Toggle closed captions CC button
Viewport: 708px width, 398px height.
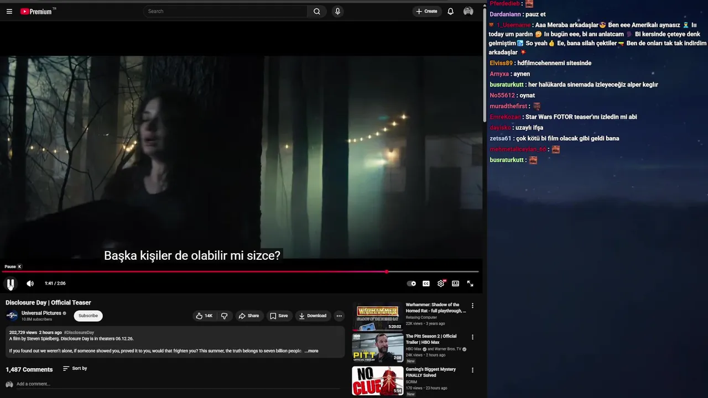point(426,284)
